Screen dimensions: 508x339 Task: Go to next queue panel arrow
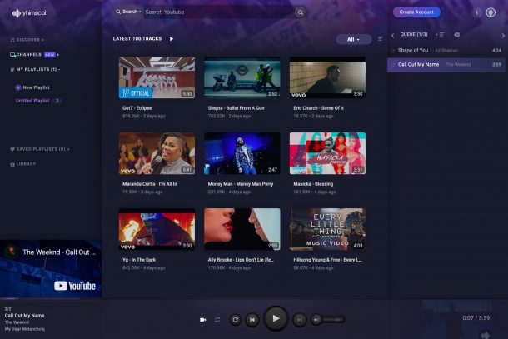tap(503, 35)
